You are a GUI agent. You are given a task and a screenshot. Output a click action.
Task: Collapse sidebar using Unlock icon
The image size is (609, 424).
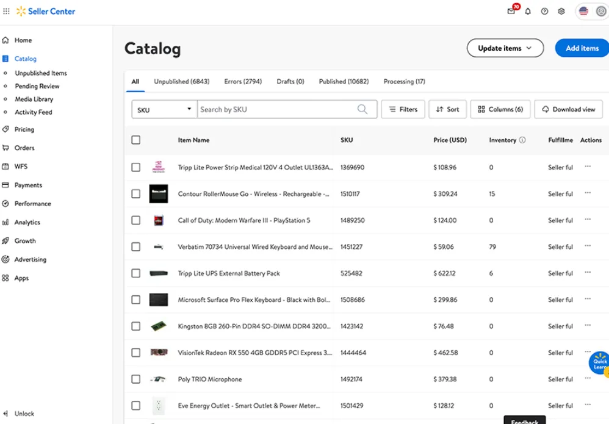point(5,414)
